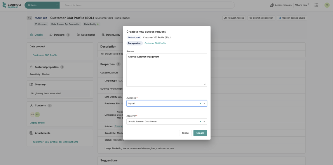Switch to the Datasets tab

59,35
